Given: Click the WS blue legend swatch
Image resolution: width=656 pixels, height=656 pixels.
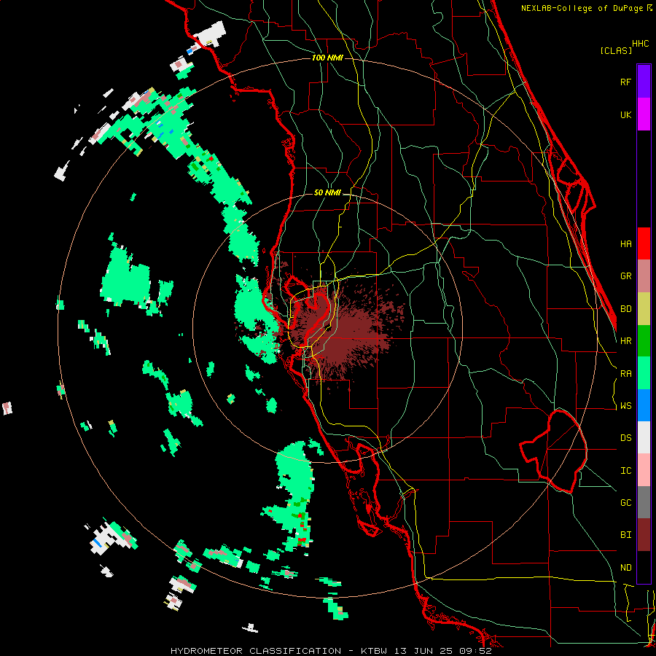Looking at the screenshot, I should click(x=644, y=405).
